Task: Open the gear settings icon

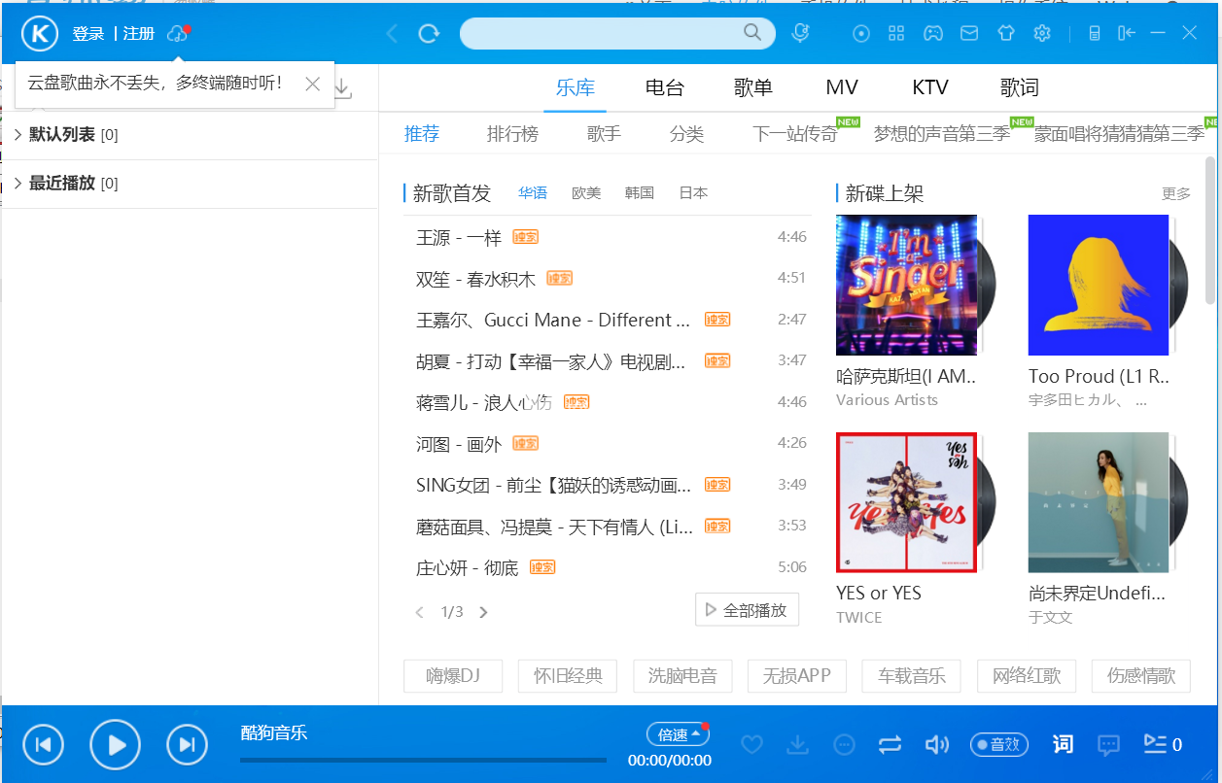Action: (1042, 34)
